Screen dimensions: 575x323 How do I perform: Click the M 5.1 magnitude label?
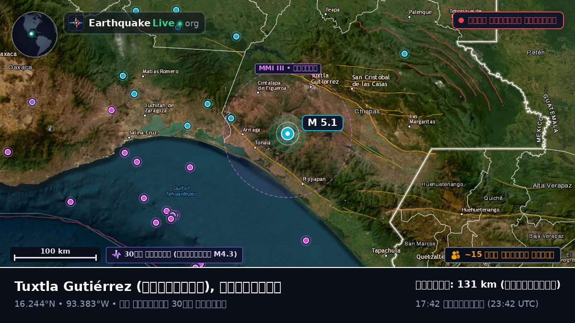322,123
